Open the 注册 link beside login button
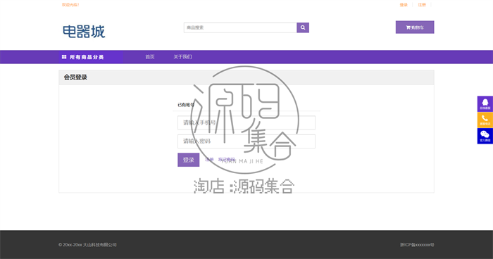Viewport: 493px width, 259px height. coord(209,160)
